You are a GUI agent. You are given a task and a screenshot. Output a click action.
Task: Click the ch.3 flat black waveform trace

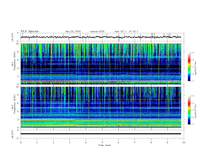101,134
